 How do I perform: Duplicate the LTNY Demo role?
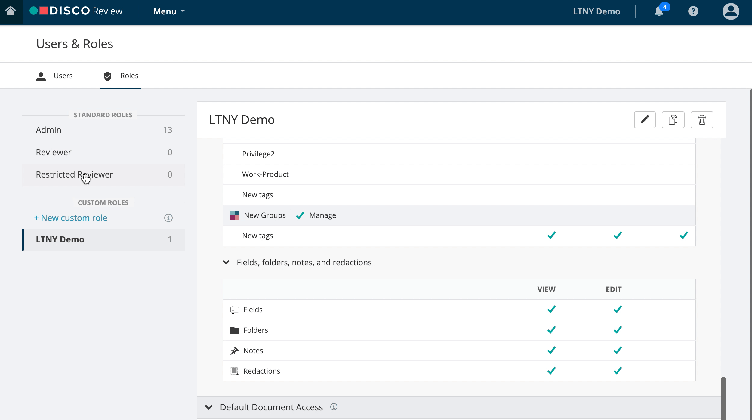673,120
